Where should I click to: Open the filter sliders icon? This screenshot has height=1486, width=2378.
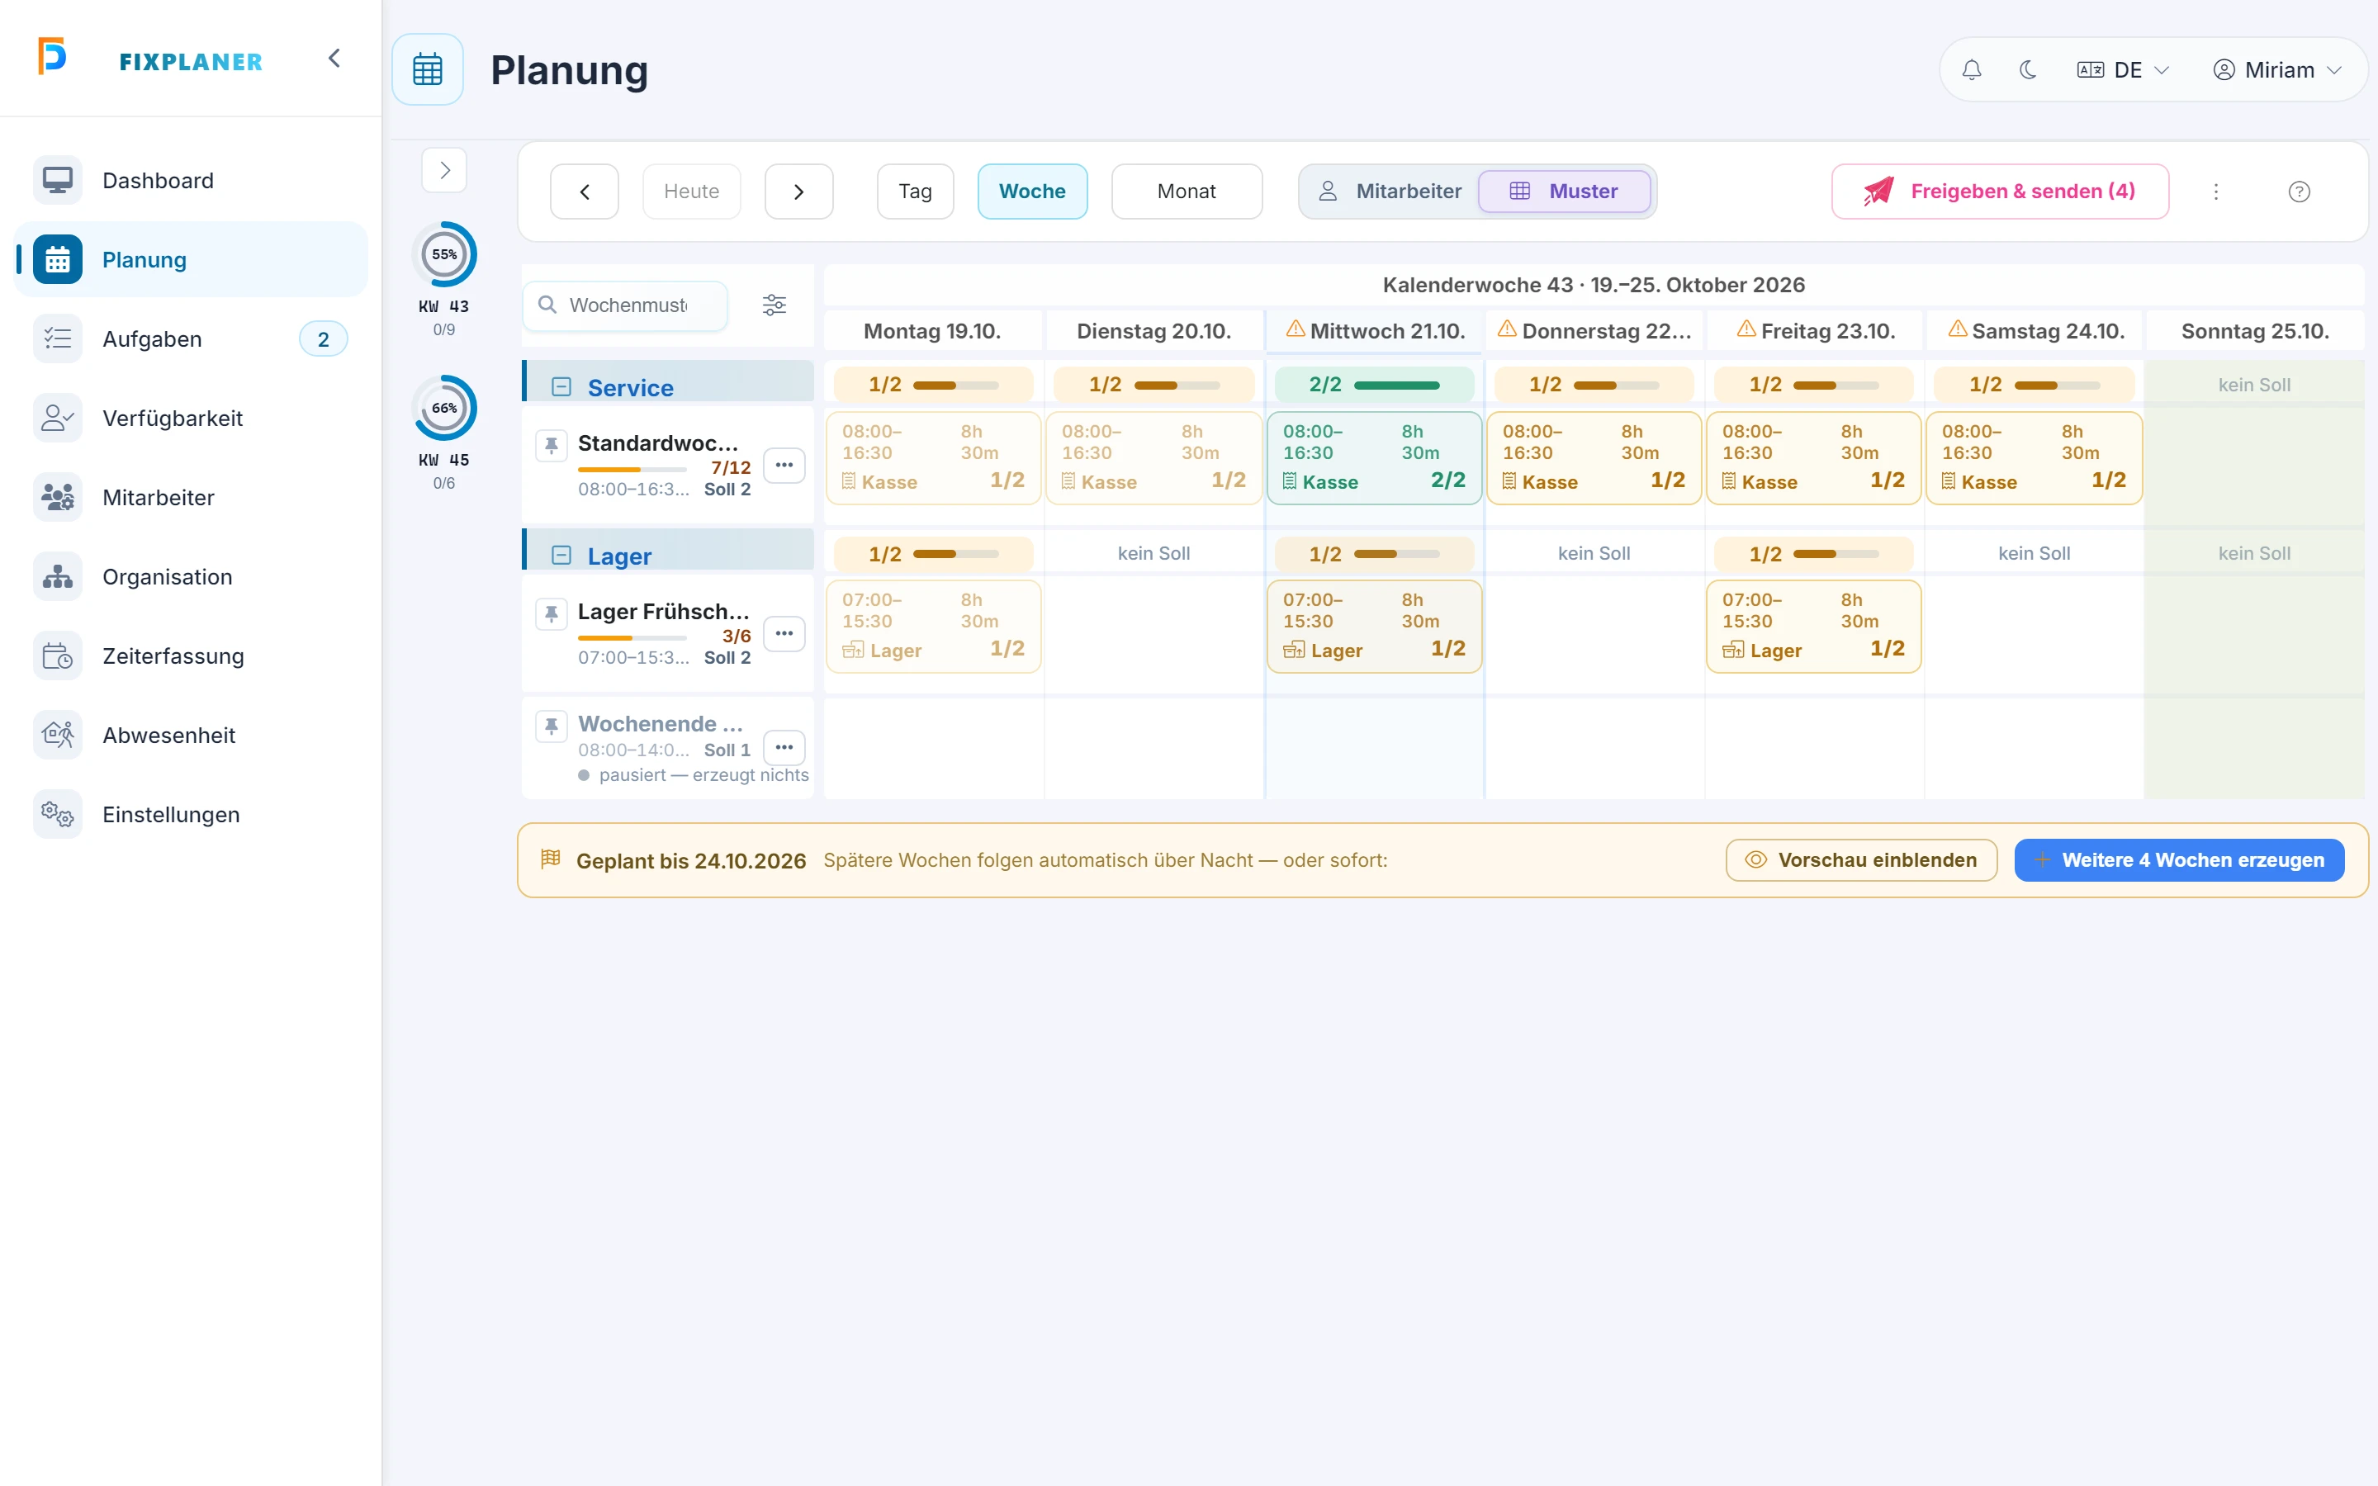775,305
